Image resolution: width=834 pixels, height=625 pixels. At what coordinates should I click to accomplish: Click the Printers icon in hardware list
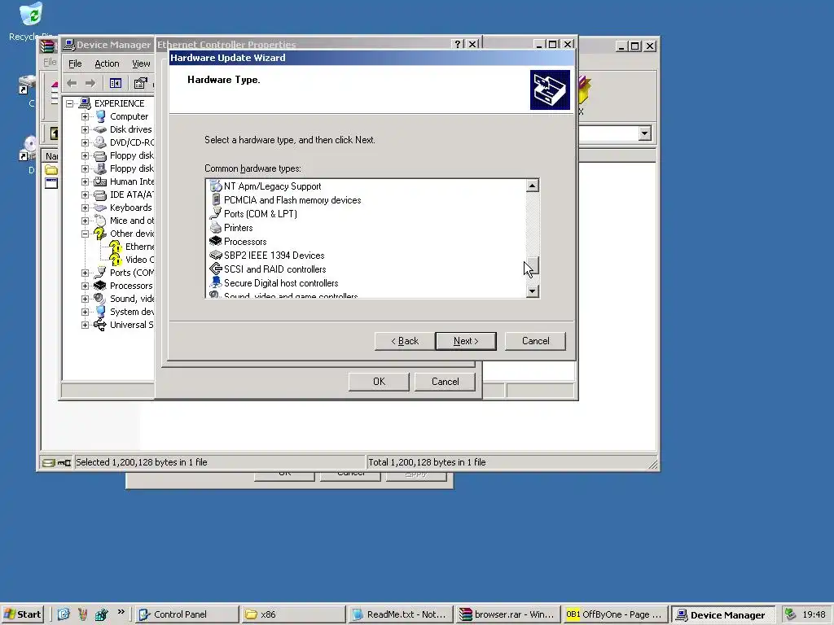(215, 228)
